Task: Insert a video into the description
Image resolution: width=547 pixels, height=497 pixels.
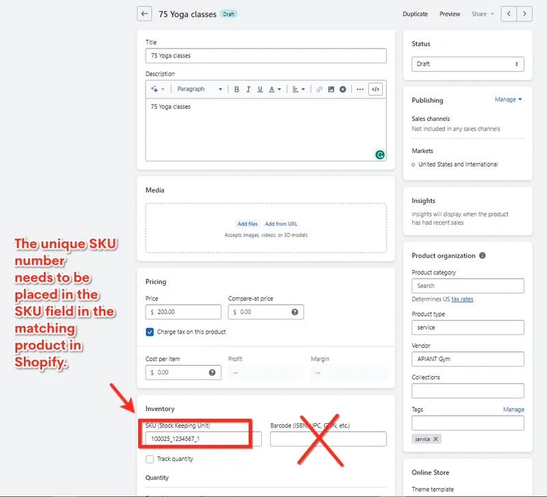Action: (343, 90)
